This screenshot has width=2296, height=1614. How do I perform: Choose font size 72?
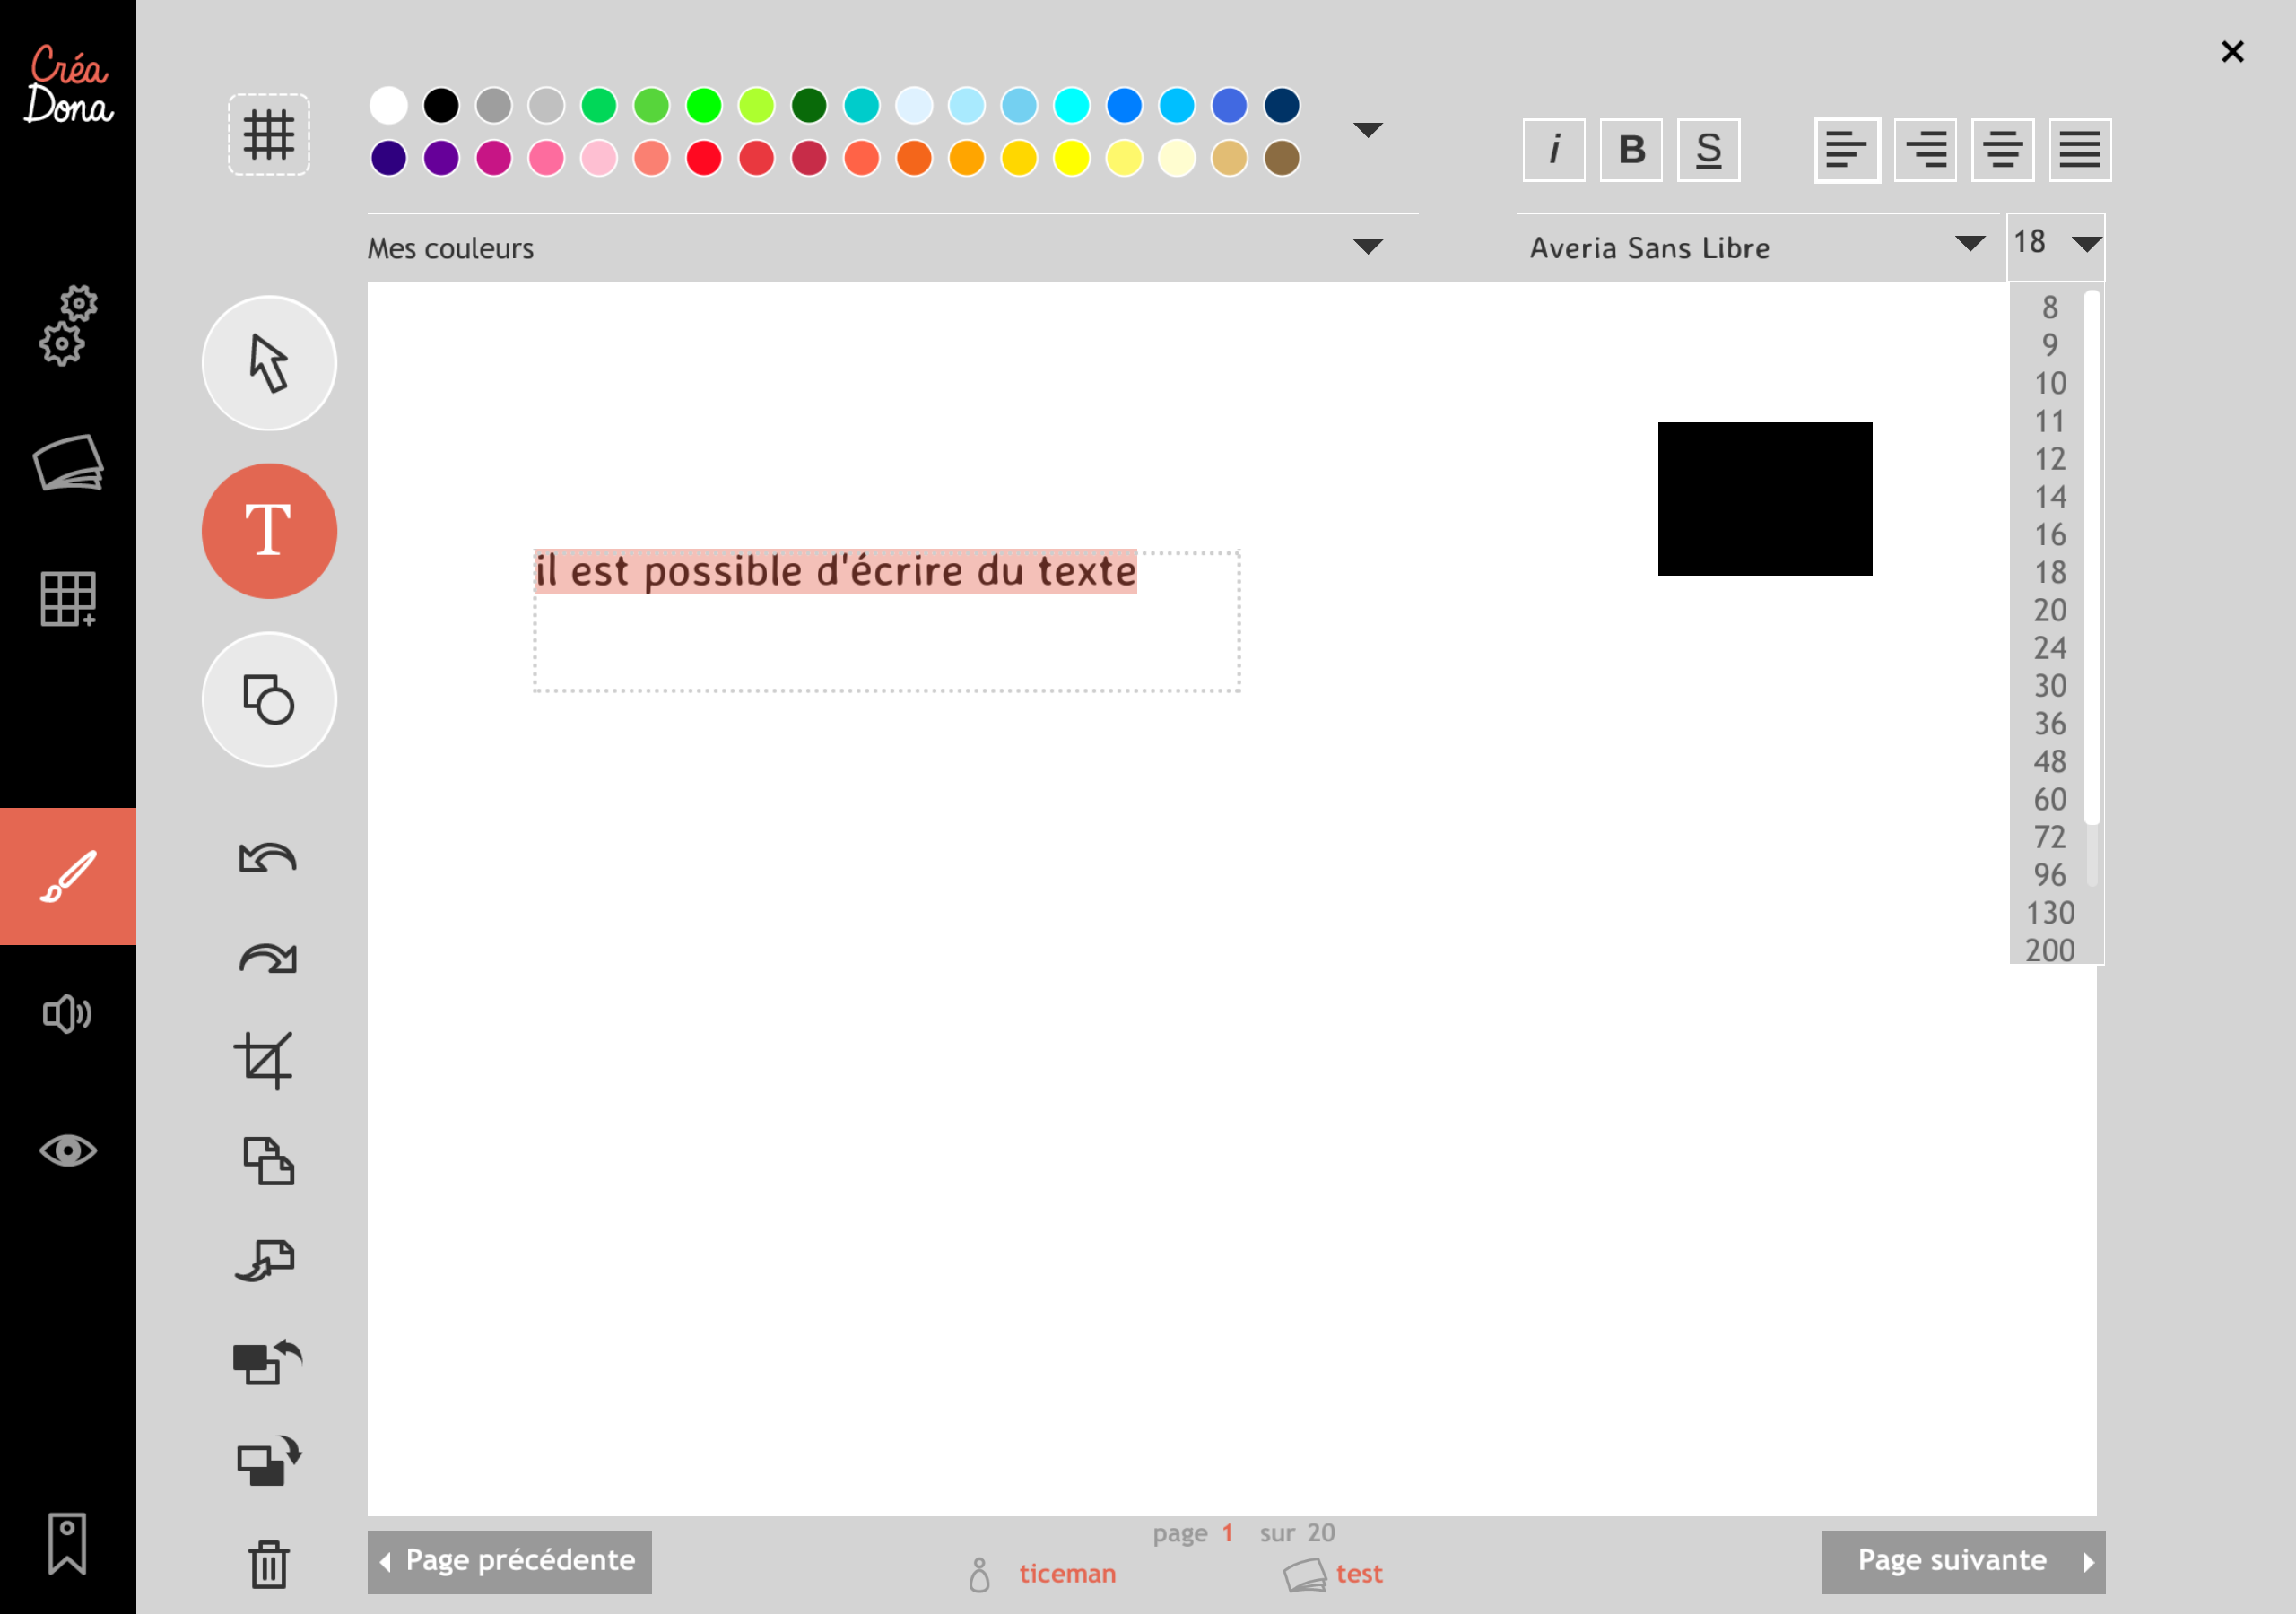point(2050,837)
